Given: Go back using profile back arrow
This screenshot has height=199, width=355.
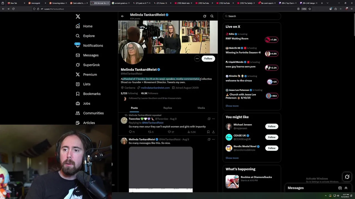Looking at the screenshot, I should click(x=122, y=16).
